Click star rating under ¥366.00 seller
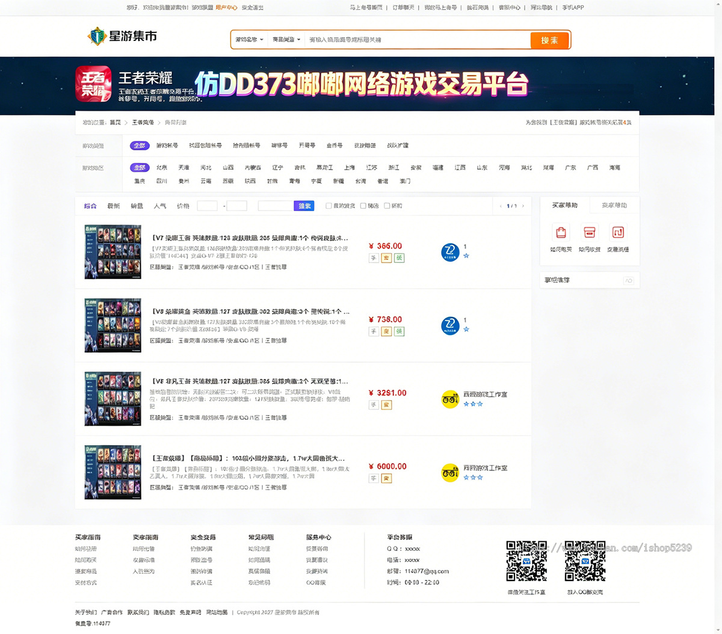 [466, 256]
